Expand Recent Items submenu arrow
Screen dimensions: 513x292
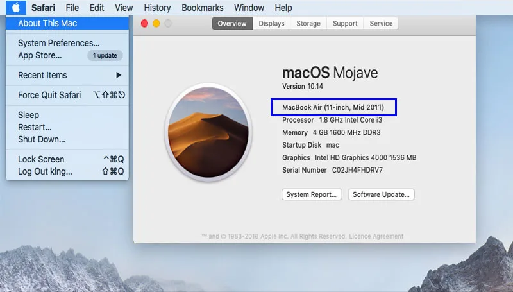[119, 75]
